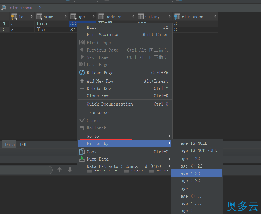The image size is (261, 214).
Task: Choose age <> ... custom filter
Action: 197,196
